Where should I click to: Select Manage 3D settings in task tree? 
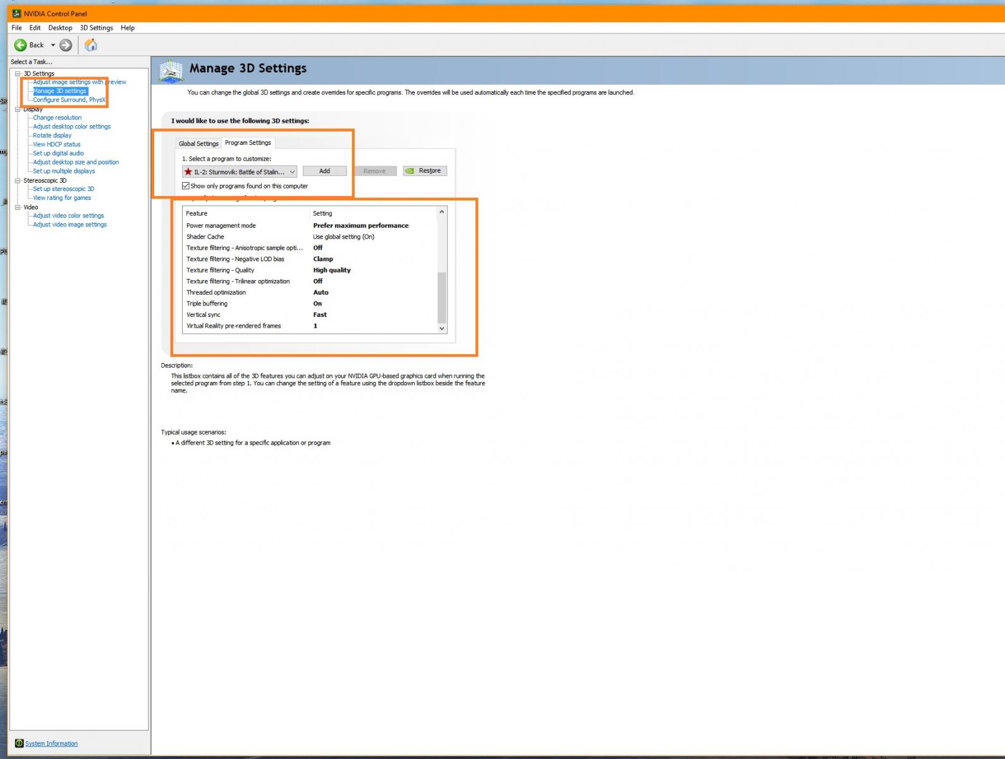tap(60, 91)
